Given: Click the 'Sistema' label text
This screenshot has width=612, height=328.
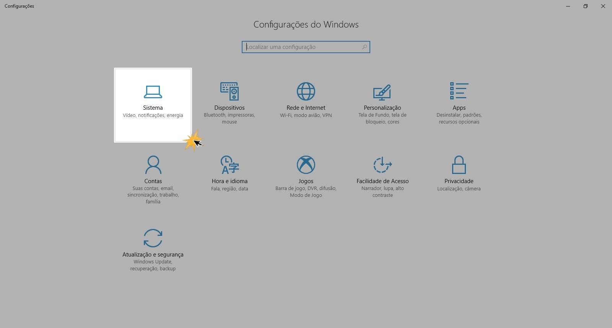Looking at the screenshot, I should [x=153, y=108].
